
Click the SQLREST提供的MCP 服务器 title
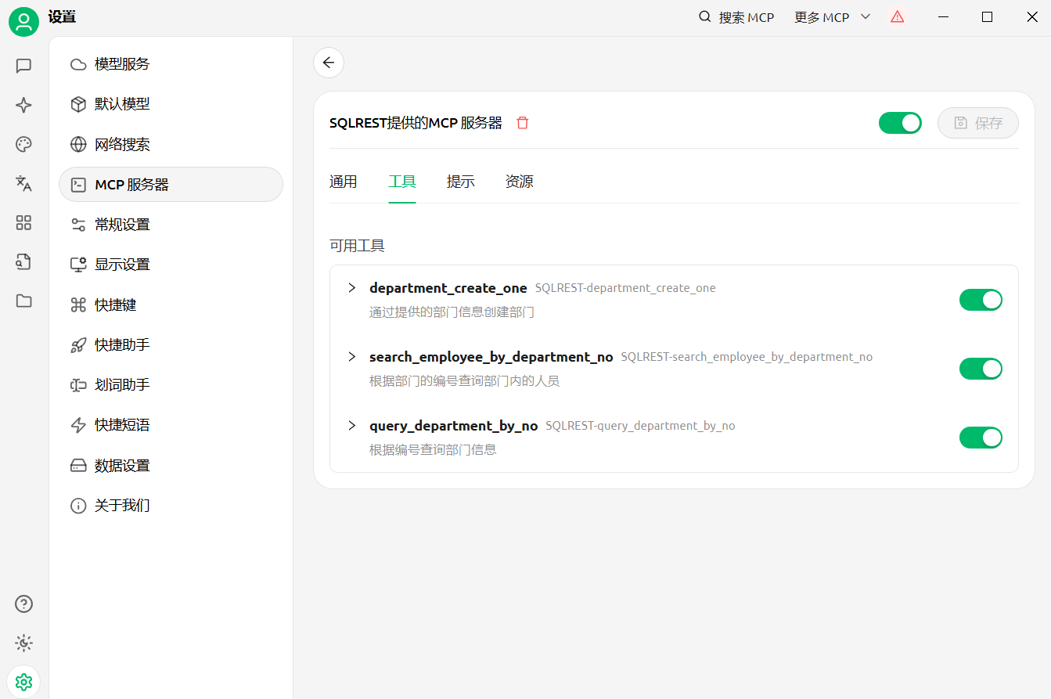[416, 123]
